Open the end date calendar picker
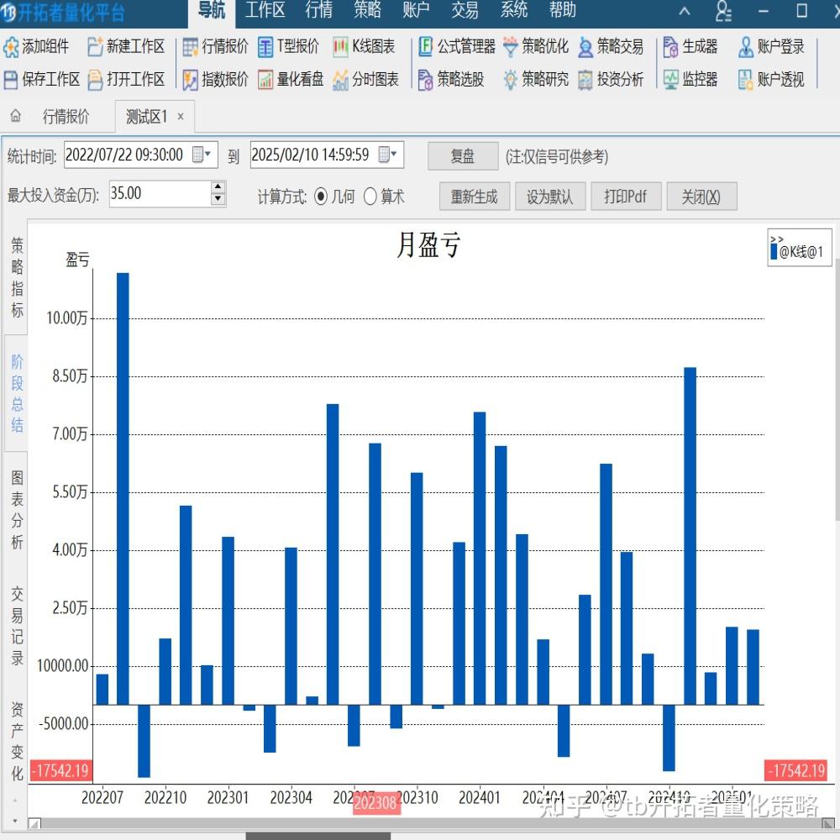 pyautogui.click(x=386, y=155)
